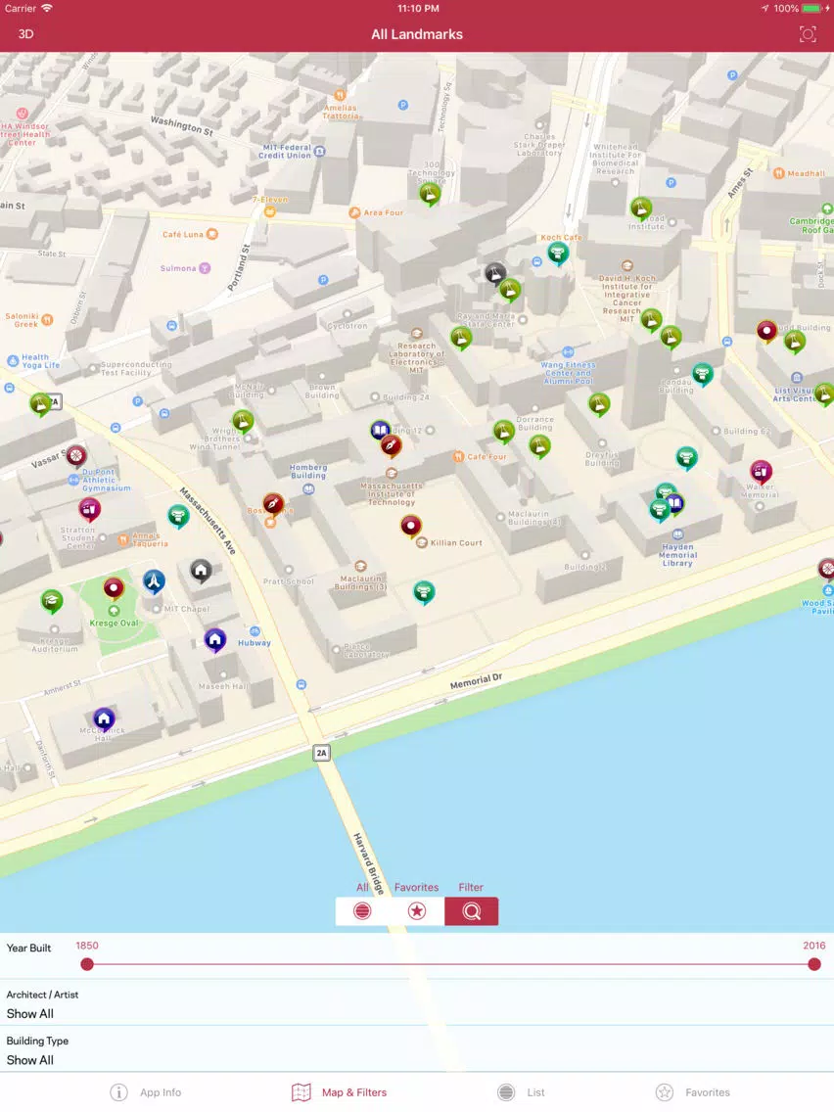
Task: Click the Massachusetts Institute of Technology label
Action: point(392,493)
